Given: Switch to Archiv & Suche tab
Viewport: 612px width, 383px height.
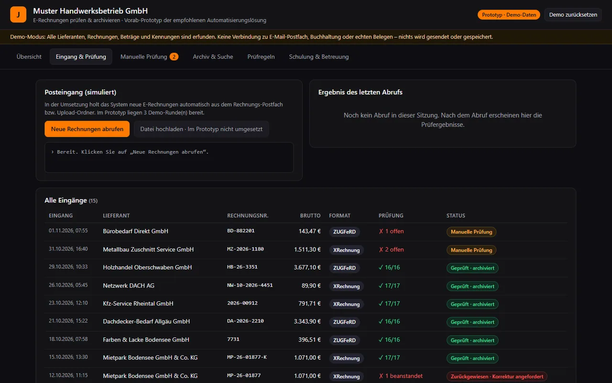Looking at the screenshot, I should [x=213, y=56].
